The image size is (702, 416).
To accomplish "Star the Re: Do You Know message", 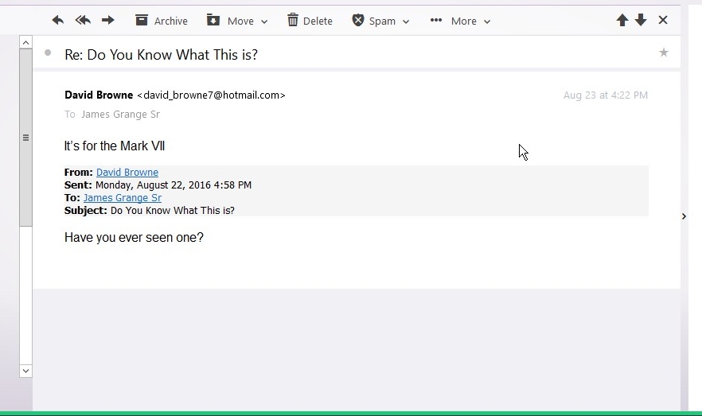I will 664,52.
